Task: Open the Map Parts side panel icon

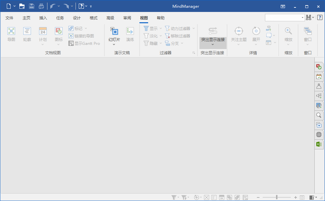Action: coord(319,96)
